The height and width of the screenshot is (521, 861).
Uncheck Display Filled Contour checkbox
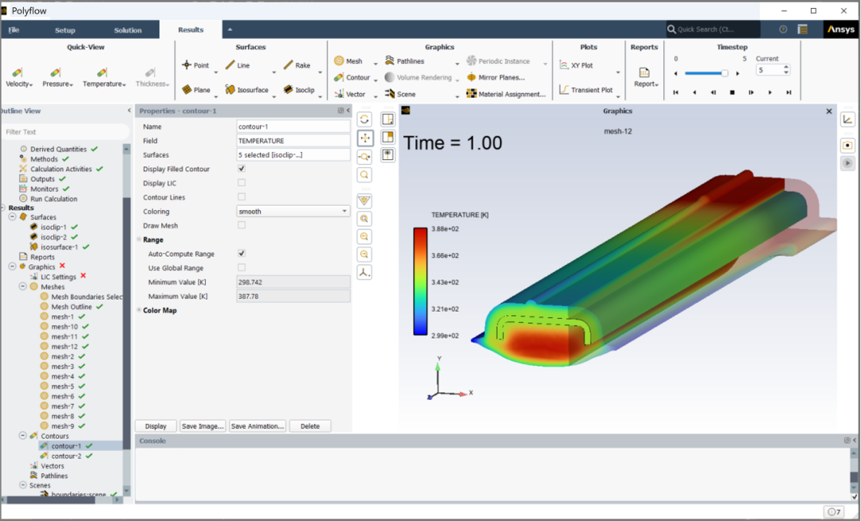click(242, 169)
